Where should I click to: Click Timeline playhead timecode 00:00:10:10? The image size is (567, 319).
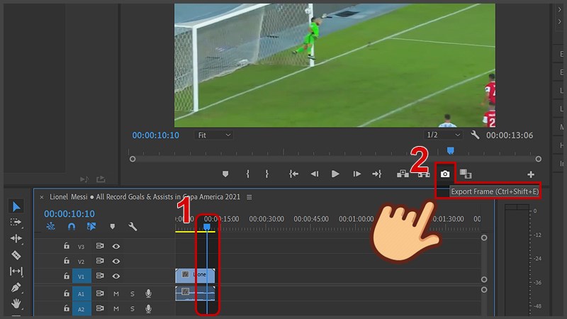(x=69, y=214)
